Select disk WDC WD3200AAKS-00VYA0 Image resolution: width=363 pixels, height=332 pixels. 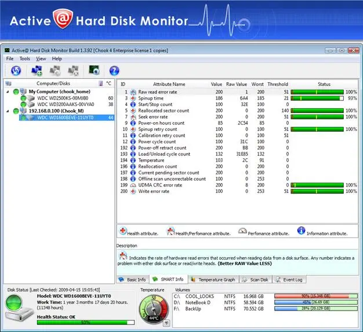66,104
